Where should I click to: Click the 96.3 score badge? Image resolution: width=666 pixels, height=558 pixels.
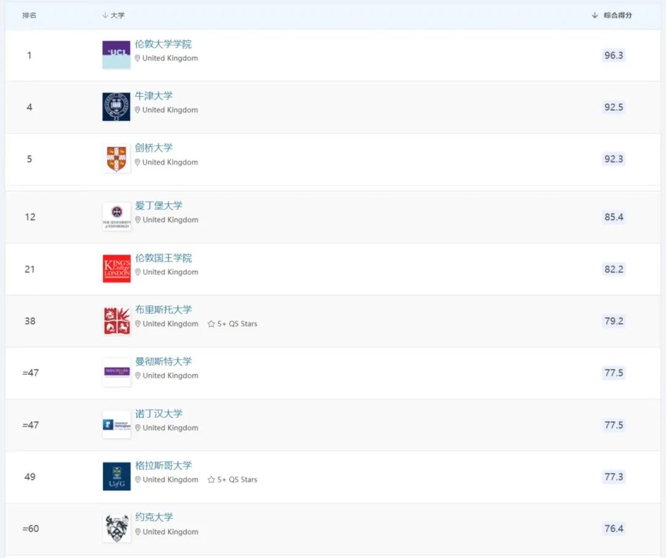614,55
